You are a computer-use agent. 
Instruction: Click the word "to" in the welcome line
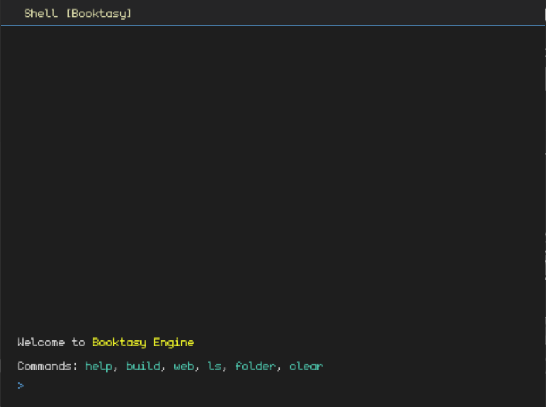(x=78, y=342)
